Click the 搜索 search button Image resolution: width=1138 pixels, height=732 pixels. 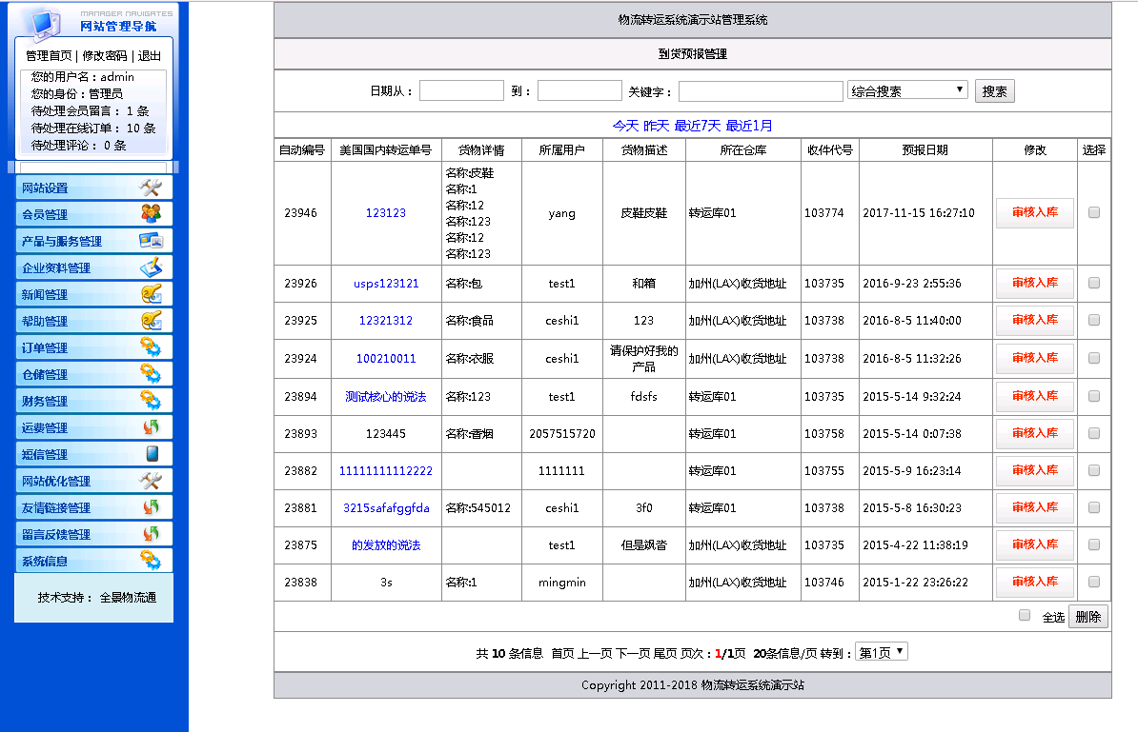(994, 90)
